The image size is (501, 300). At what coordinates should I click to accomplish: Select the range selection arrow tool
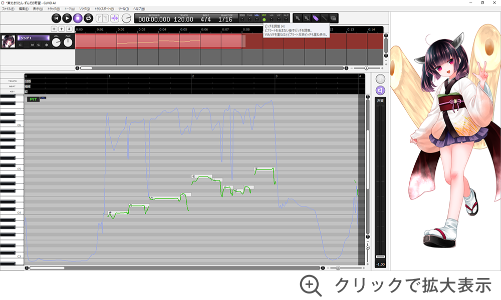[x=307, y=18]
